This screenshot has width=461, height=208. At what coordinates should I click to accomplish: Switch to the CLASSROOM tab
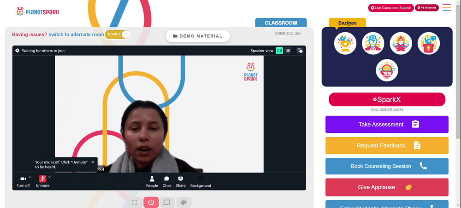click(281, 23)
